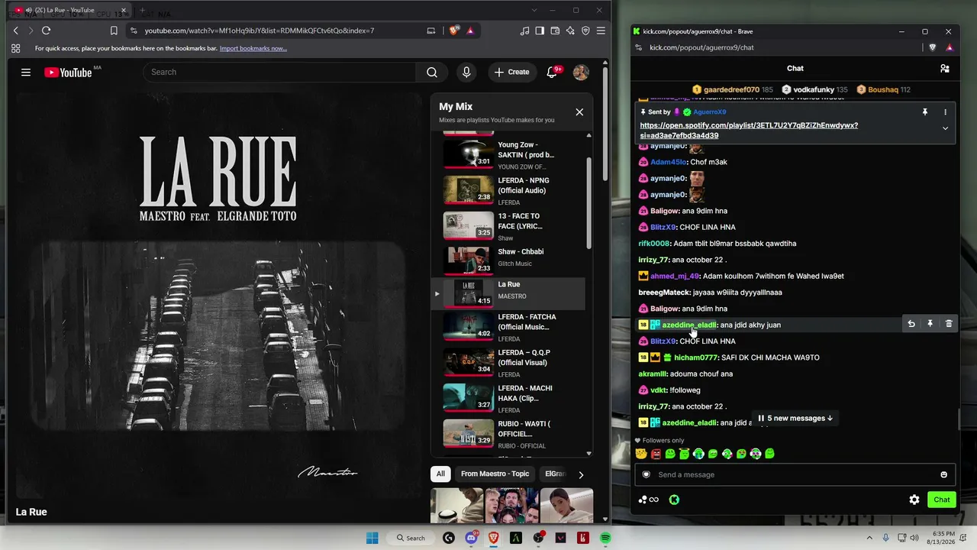Image resolution: width=977 pixels, height=550 pixels.
Task: Expand the pinned message chevron
Action: tap(945, 128)
